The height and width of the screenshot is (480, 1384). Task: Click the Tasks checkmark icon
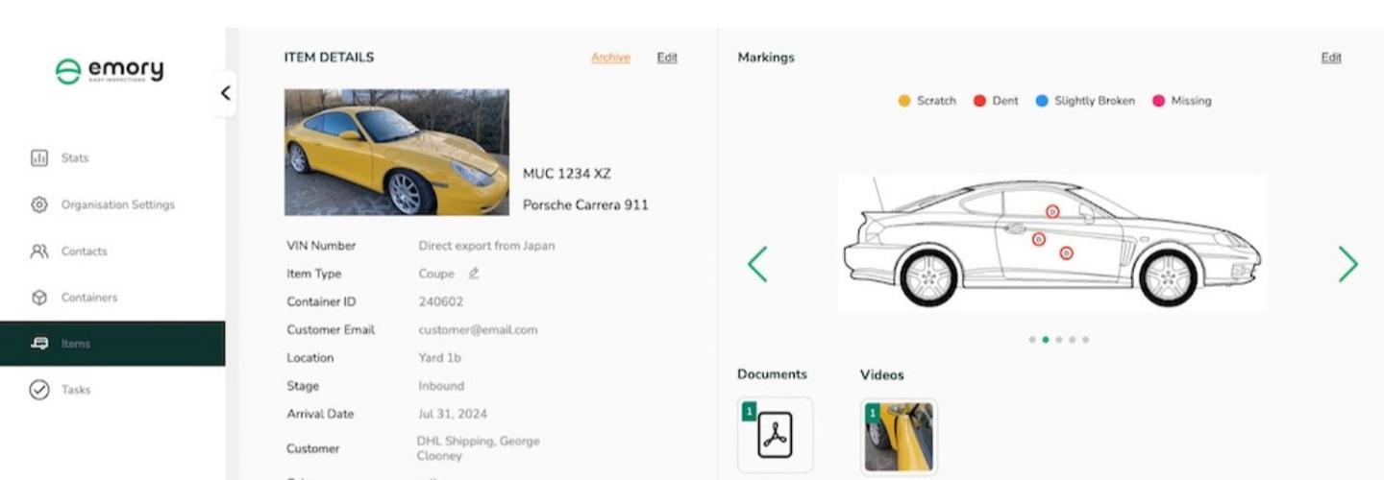[x=39, y=390]
